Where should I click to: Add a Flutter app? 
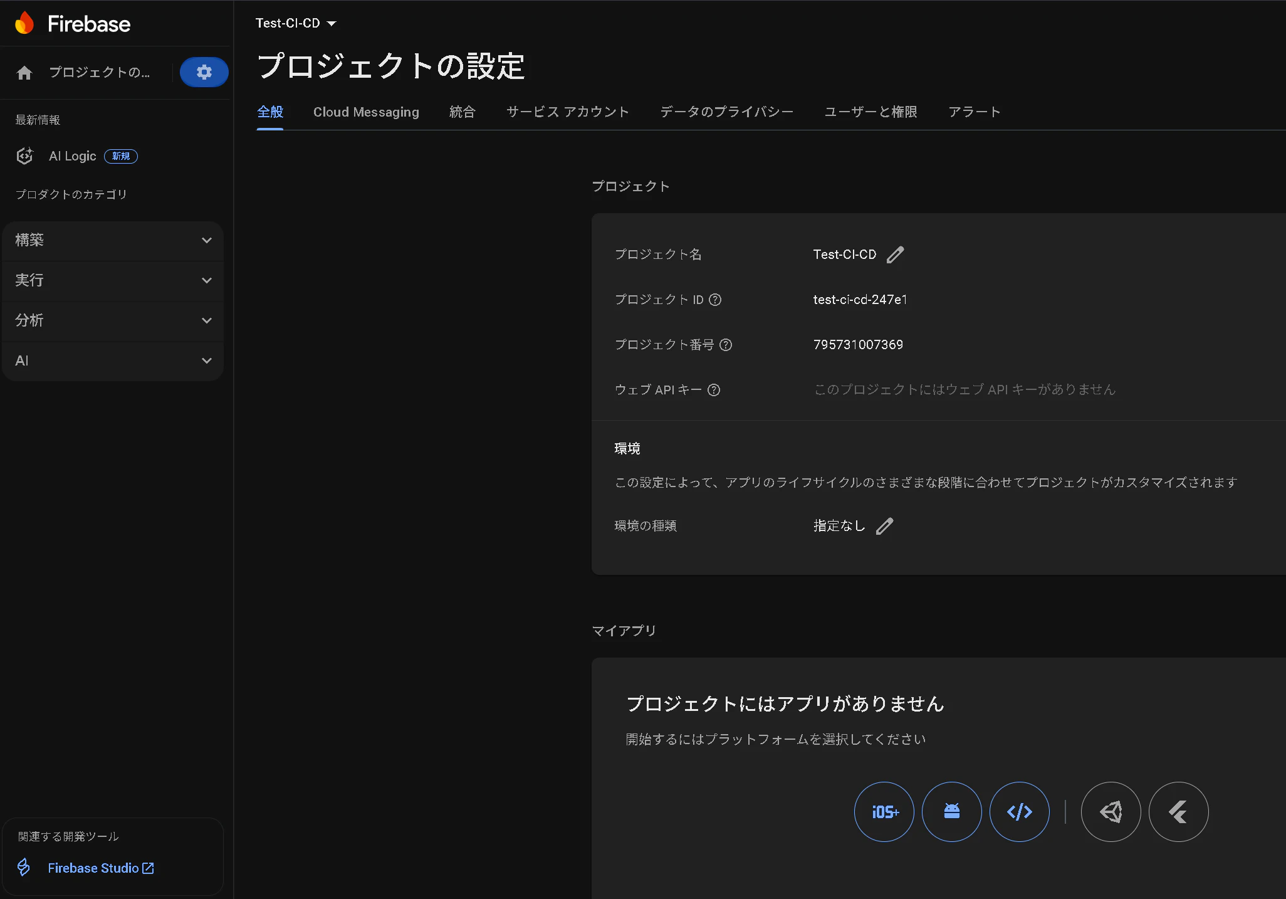1179,812
